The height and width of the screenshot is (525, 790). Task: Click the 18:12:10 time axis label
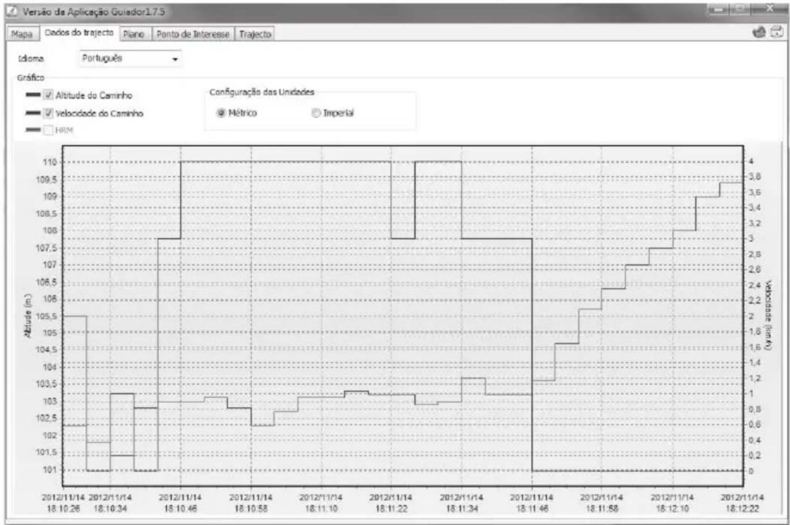point(672,503)
